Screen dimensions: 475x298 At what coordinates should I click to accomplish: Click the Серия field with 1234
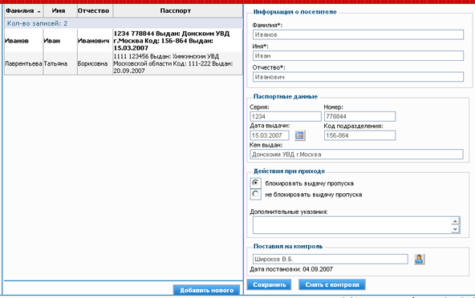(x=286, y=116)
